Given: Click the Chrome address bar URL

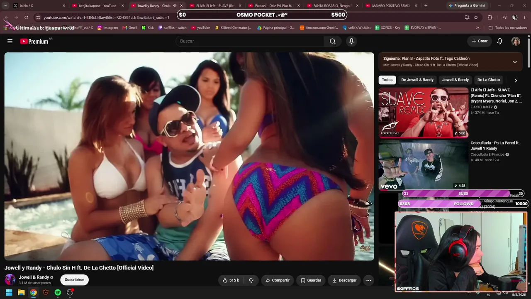Looking at the screenshot, I should [x=106, y=17].
